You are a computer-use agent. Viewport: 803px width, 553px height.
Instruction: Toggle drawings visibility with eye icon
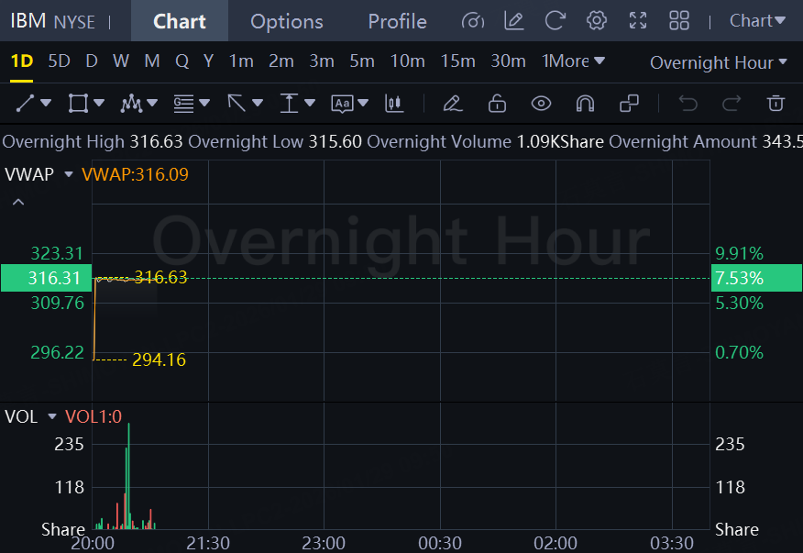[541, 104]
